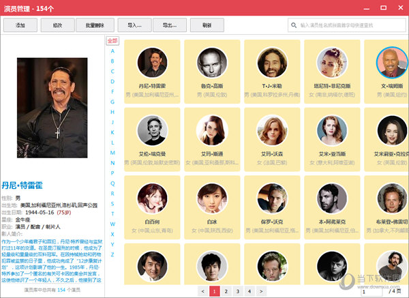The width and height of the screenshot is (409, 298).
Task: Select the 文·瑞姆斯 actor card
Action: click(x=387, y=72)
